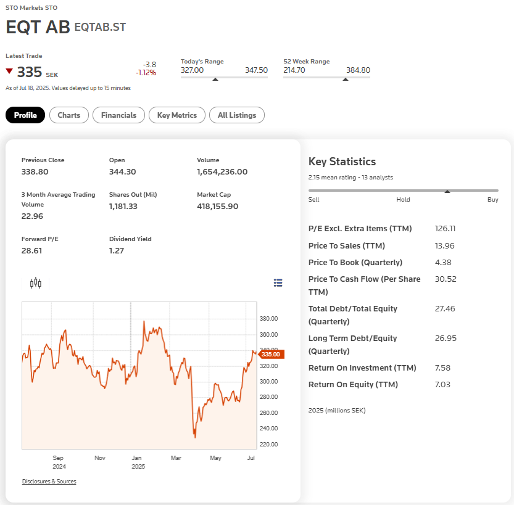Click Today's Range high 347.50

click(x=256, y=70)
